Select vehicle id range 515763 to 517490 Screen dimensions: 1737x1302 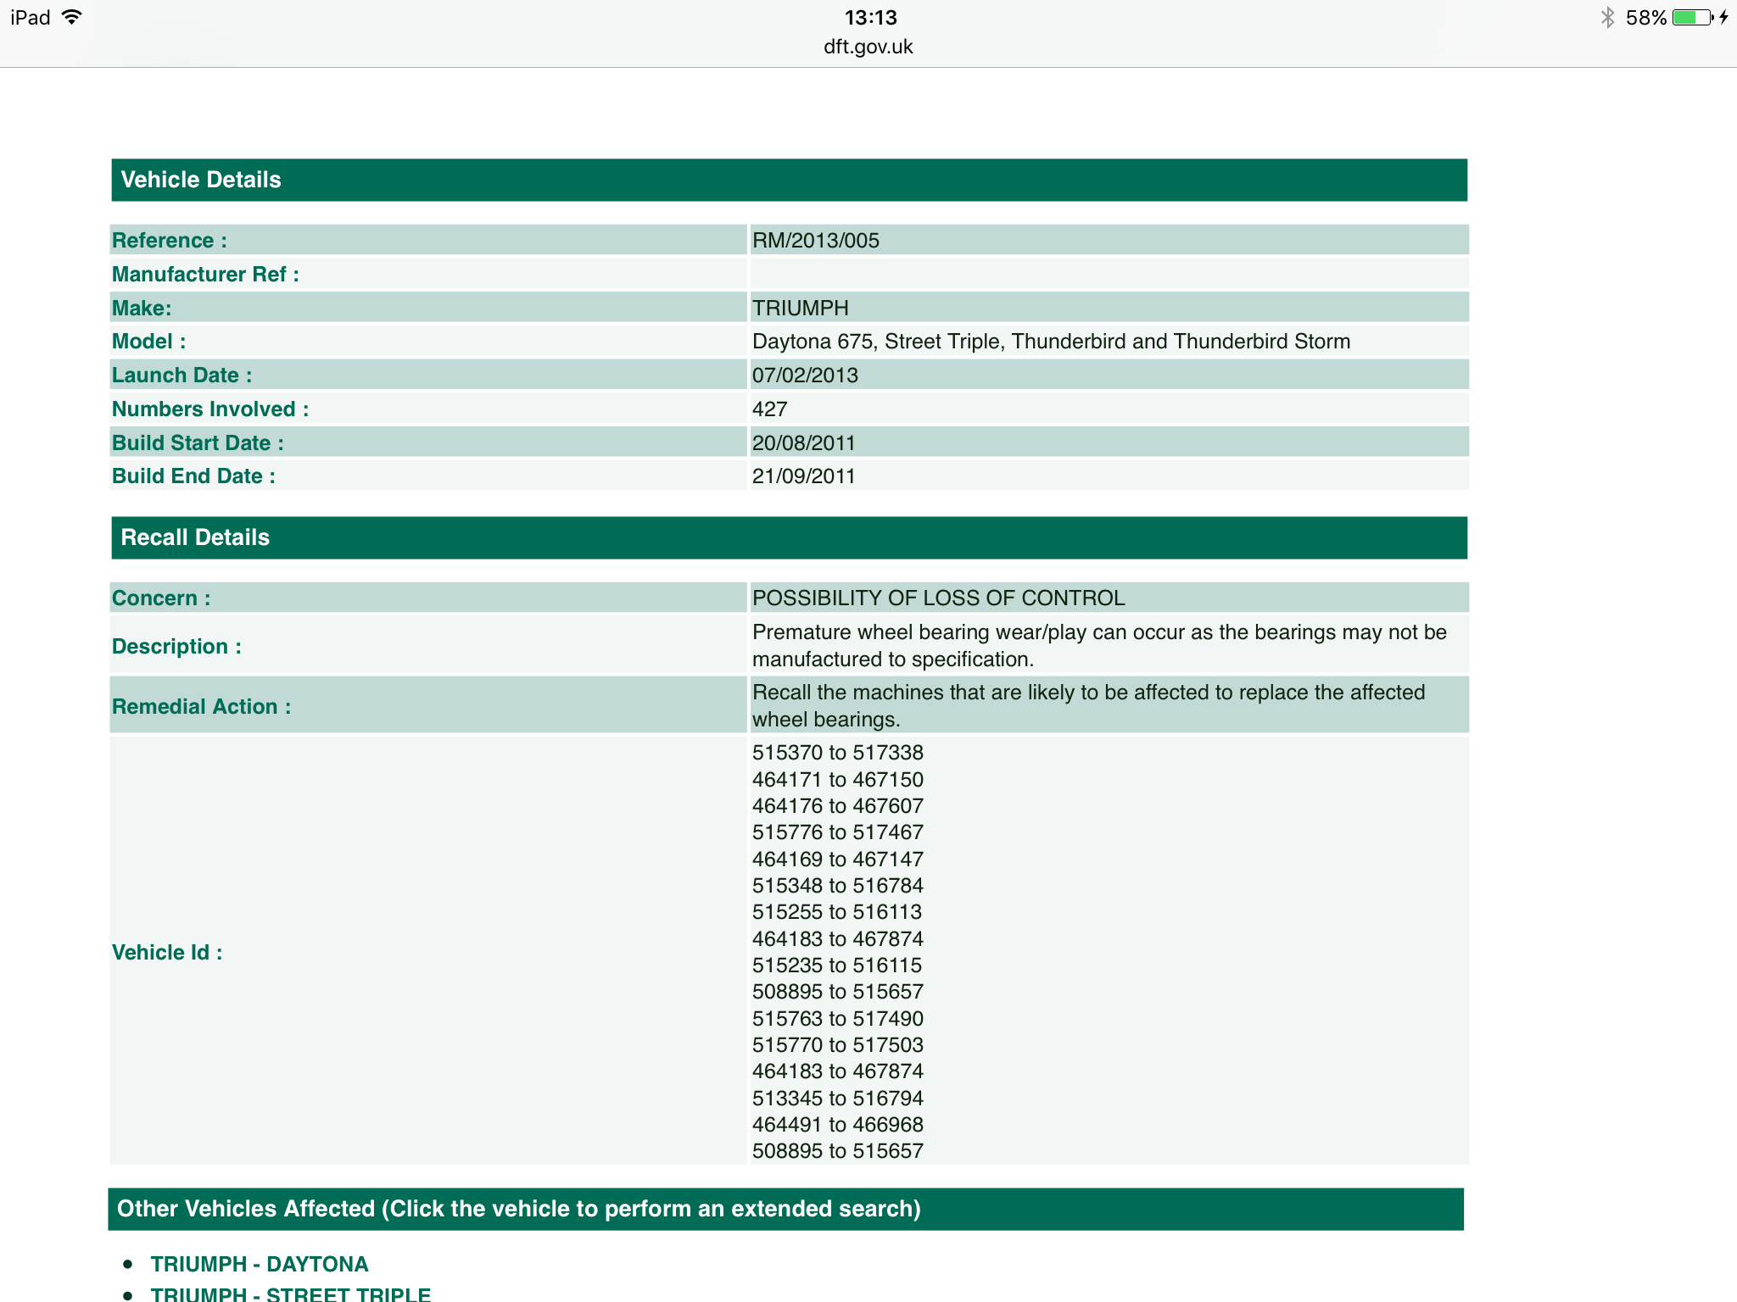click(838, 1019)
